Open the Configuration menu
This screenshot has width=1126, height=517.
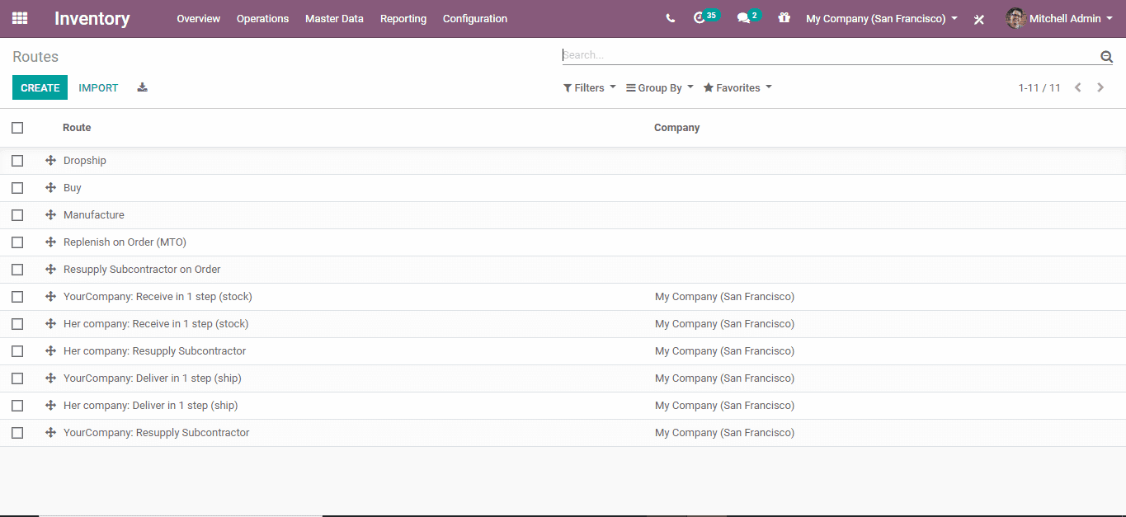(x=475, y=18)
